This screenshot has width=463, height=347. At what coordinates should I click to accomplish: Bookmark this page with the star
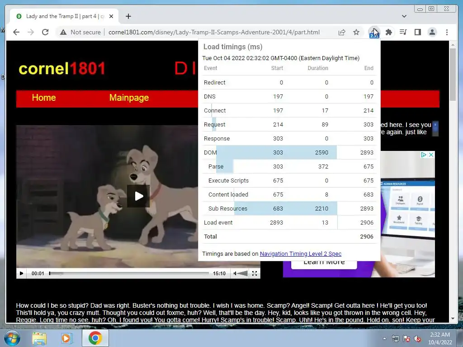pyautogui.click(x=356, y=32)
